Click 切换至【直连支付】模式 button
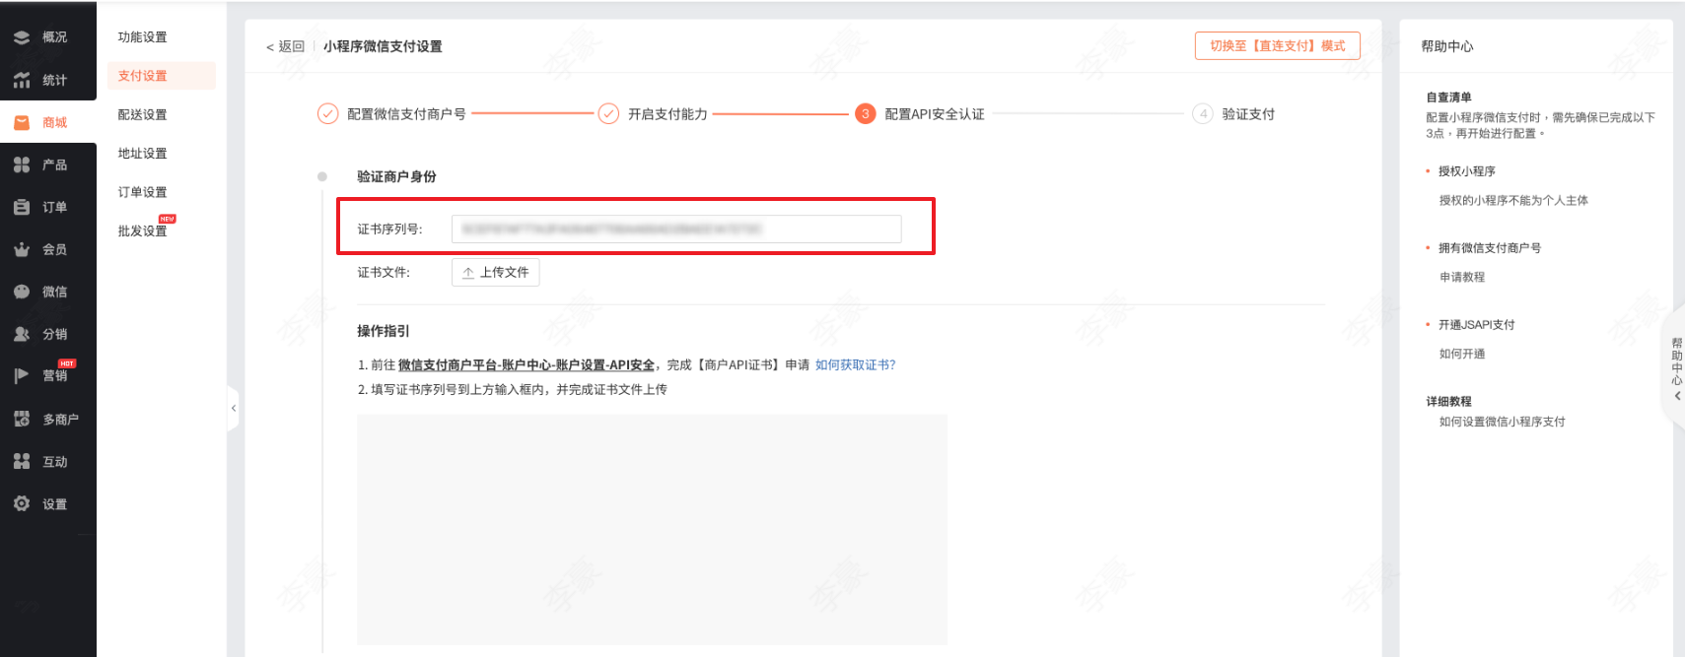Viewport: 1685px width, 657px height. coord(1278,46)
